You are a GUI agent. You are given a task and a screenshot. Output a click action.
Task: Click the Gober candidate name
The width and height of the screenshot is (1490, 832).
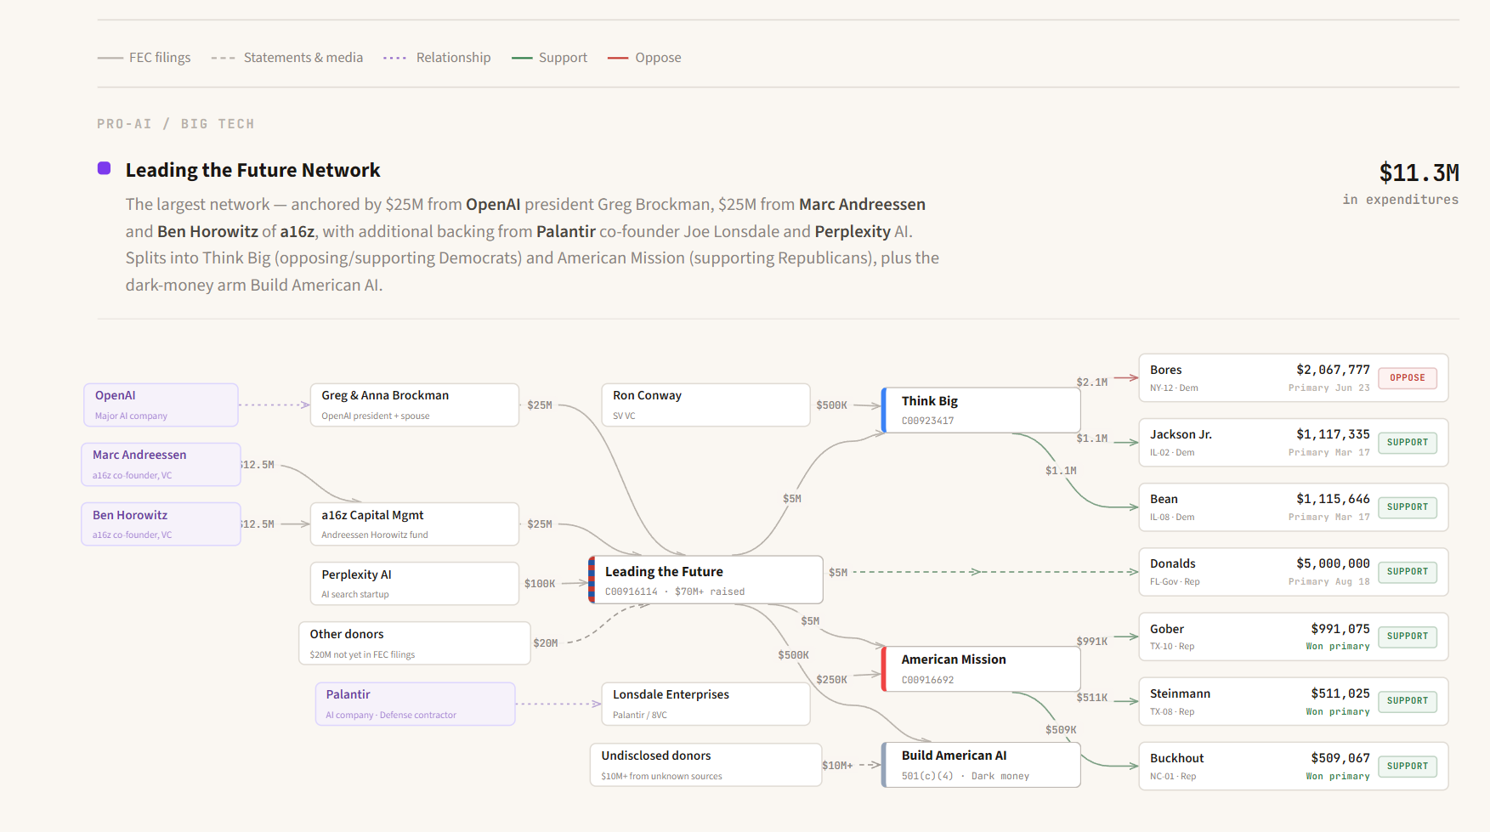point(1166,629)
